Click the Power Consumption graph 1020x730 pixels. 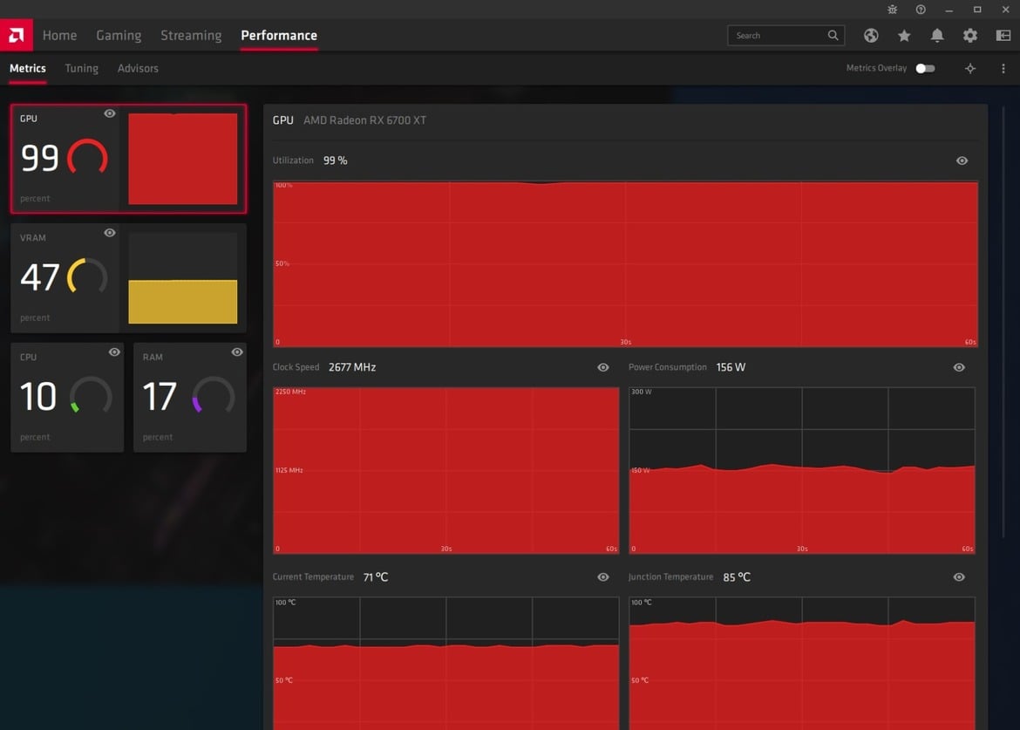[x=802, y=470]
